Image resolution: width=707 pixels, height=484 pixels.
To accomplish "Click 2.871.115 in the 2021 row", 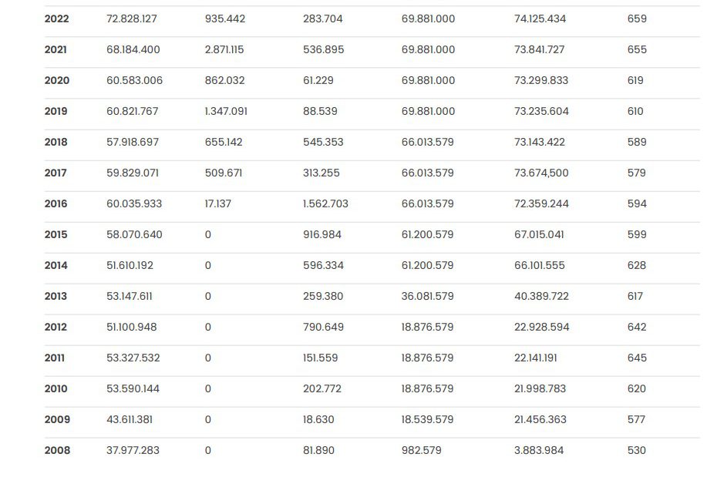I will (224, 49).
